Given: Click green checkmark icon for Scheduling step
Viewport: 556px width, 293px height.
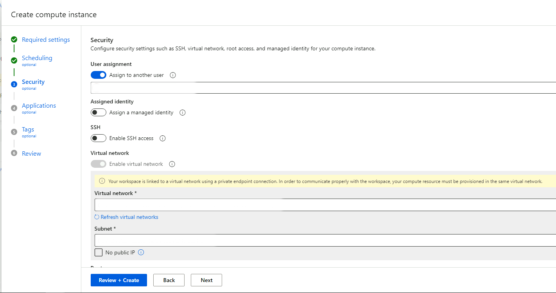Looking at the screenshot, I should click(14, 60).
